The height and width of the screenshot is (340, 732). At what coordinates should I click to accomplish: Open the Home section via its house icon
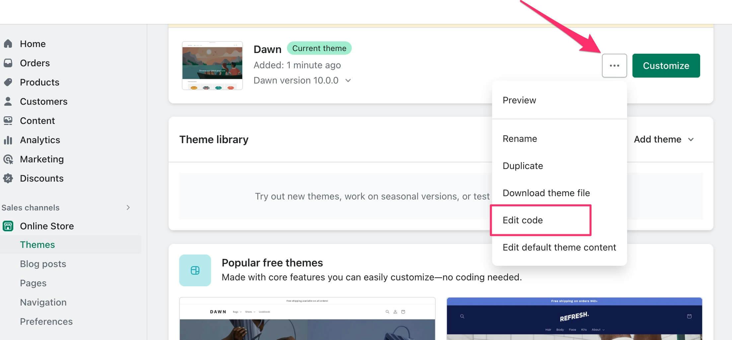pos(8,43)
